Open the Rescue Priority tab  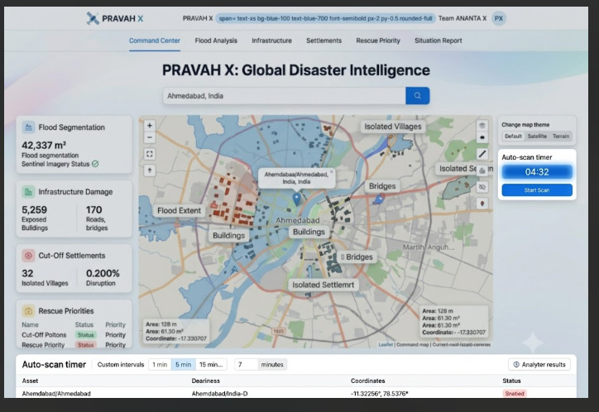coord(378,41)
